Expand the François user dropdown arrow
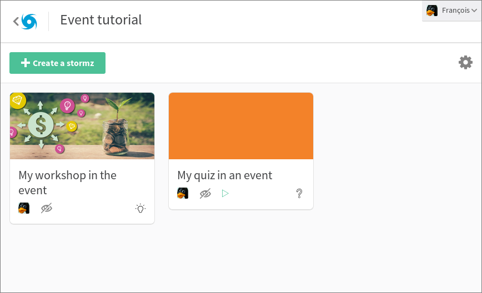 click(x=474, y=11)
